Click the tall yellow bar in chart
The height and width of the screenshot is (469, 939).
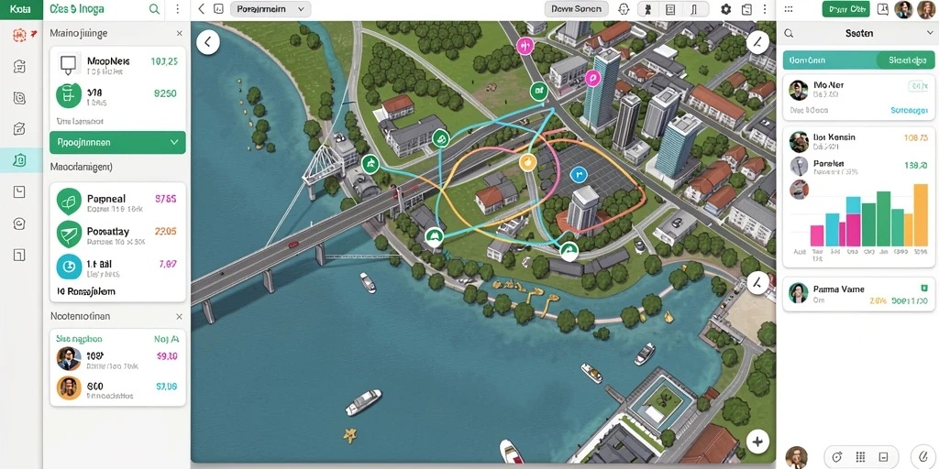point(921,215)
